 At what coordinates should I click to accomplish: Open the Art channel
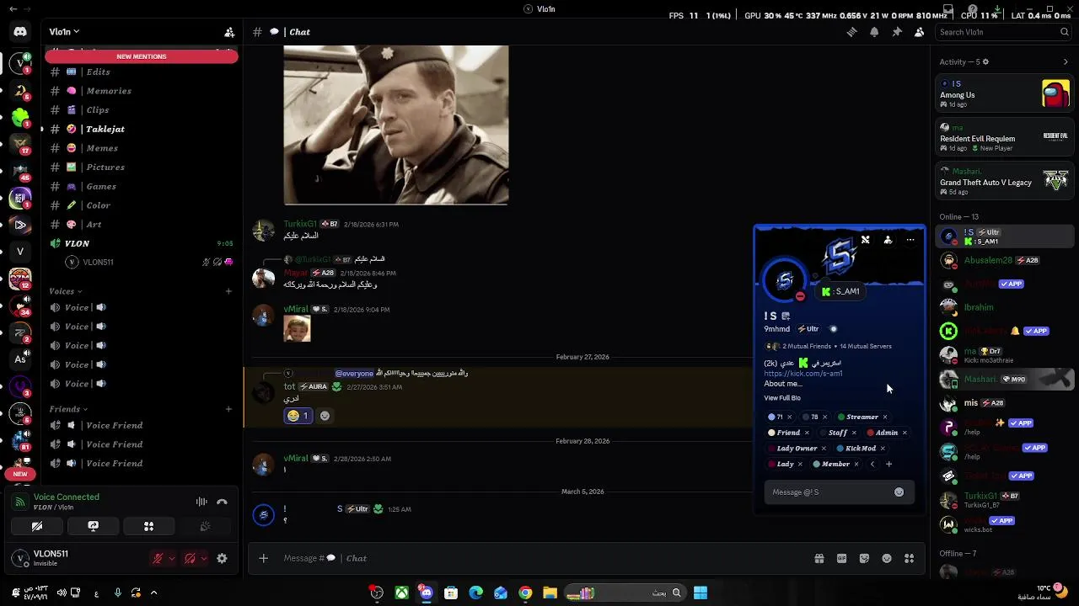coord(94,224)
